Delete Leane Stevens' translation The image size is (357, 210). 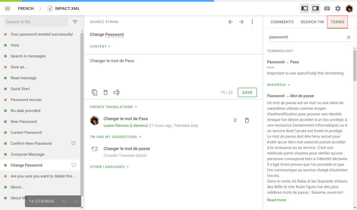(247, 120)
